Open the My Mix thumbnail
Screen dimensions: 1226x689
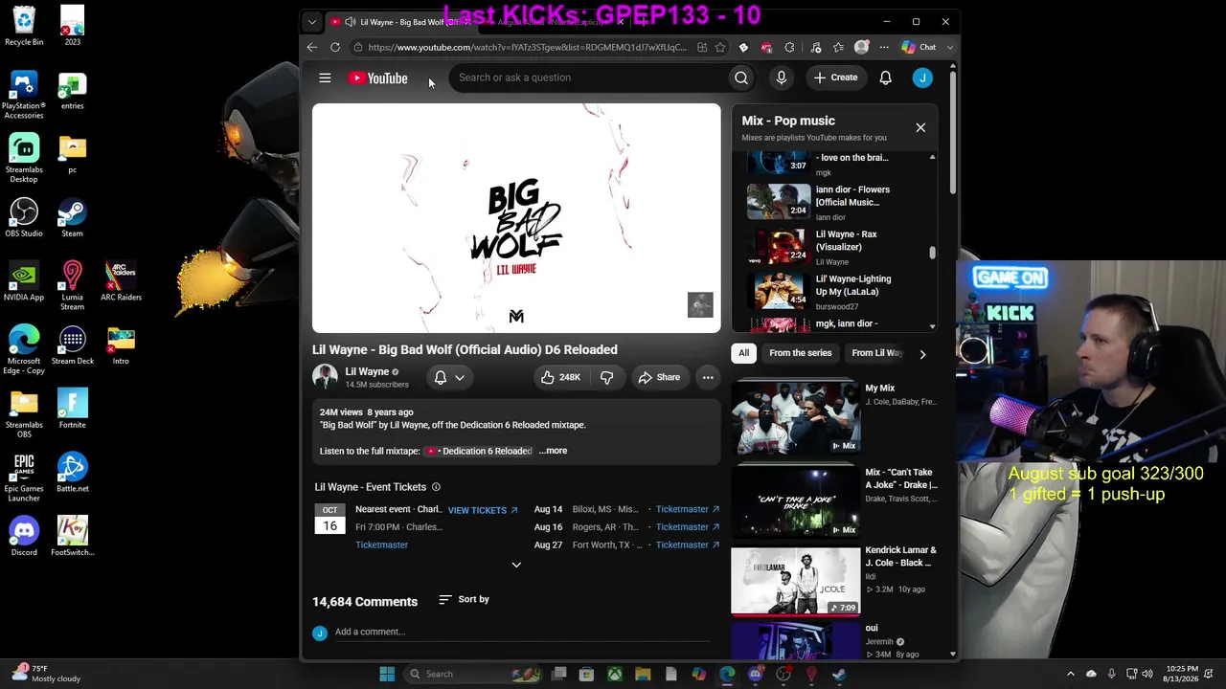[x=795, y=417]
